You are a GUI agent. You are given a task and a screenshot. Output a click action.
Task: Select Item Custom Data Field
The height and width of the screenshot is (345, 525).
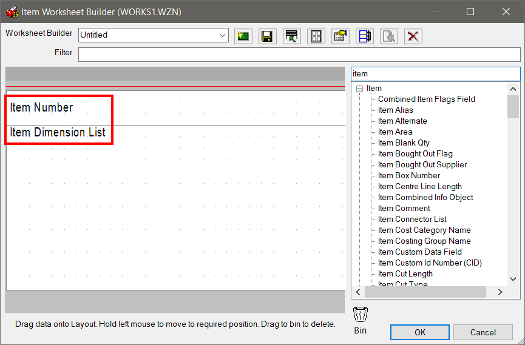click(420, 252)
